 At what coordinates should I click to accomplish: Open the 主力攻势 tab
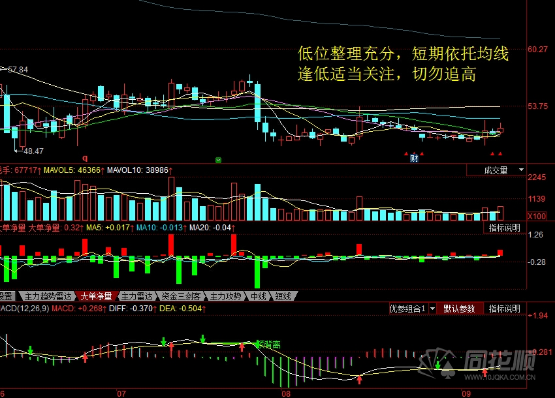tap(225, 296)
